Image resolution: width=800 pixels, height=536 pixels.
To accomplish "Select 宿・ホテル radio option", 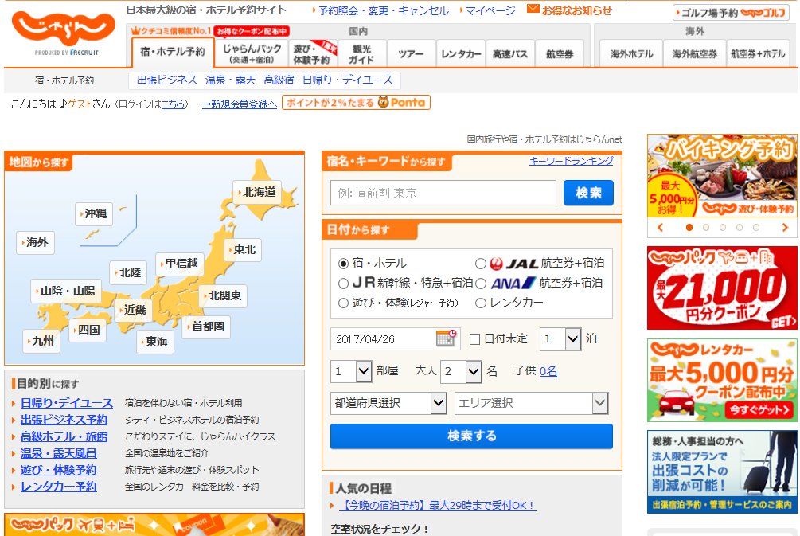I will (343, 264).
